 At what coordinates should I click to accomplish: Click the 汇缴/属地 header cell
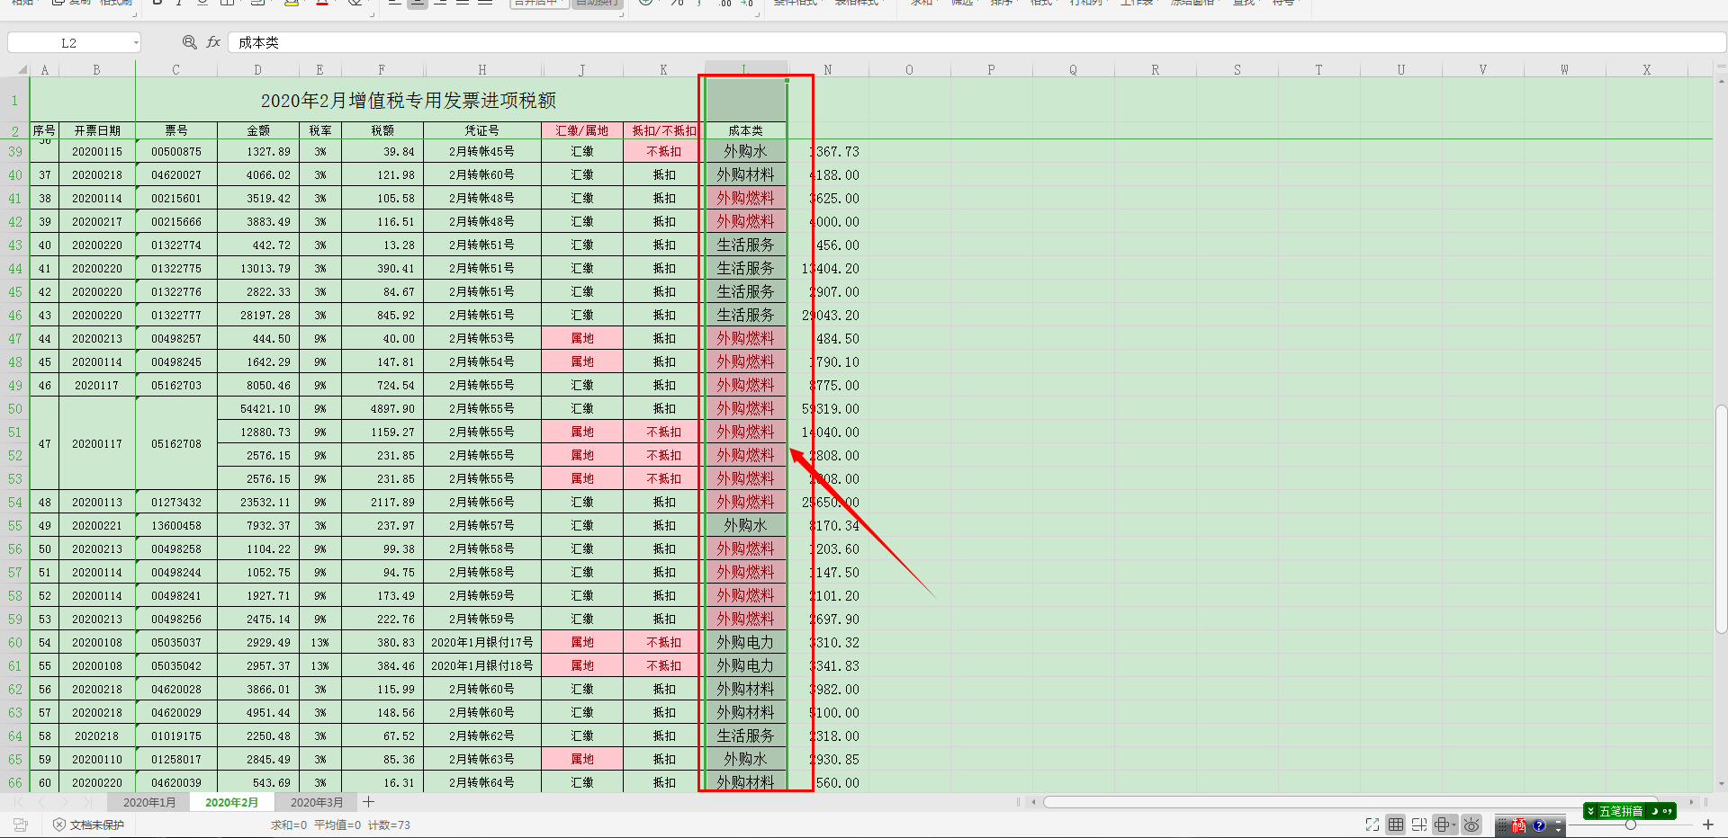pyautogui.click(x=581, y=130)
